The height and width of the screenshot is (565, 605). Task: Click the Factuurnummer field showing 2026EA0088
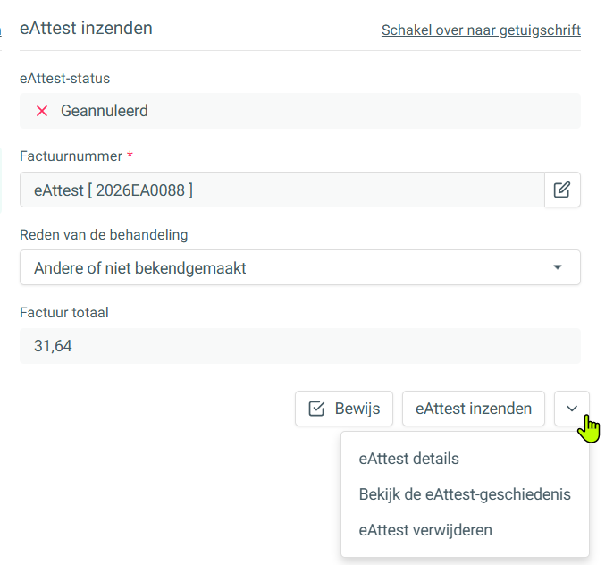[x=282, y=190]
